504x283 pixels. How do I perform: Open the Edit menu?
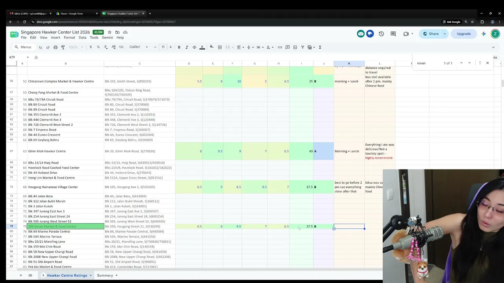pos(33,38)
